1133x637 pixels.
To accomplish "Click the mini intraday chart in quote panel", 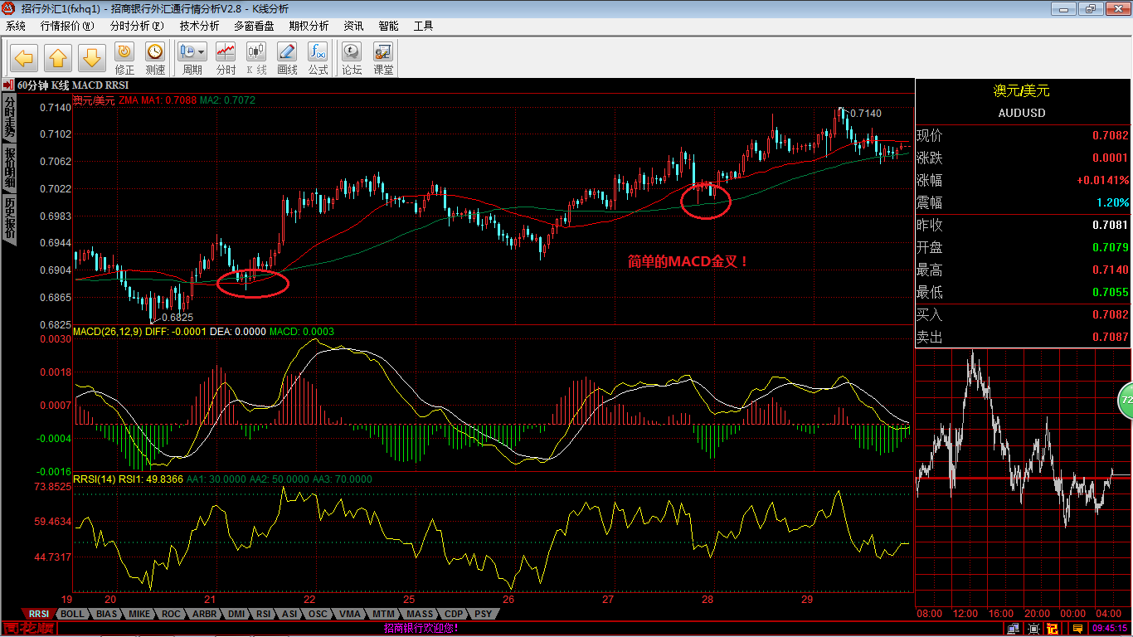I will point(1023,478).
